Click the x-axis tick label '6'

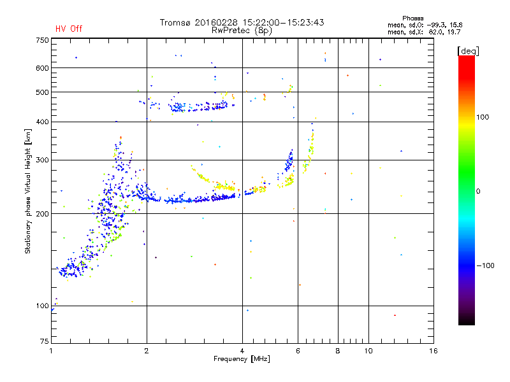(x=298, y=351)
